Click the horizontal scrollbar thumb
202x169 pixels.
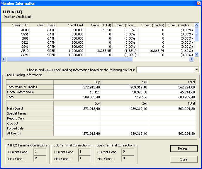point(70,59)
